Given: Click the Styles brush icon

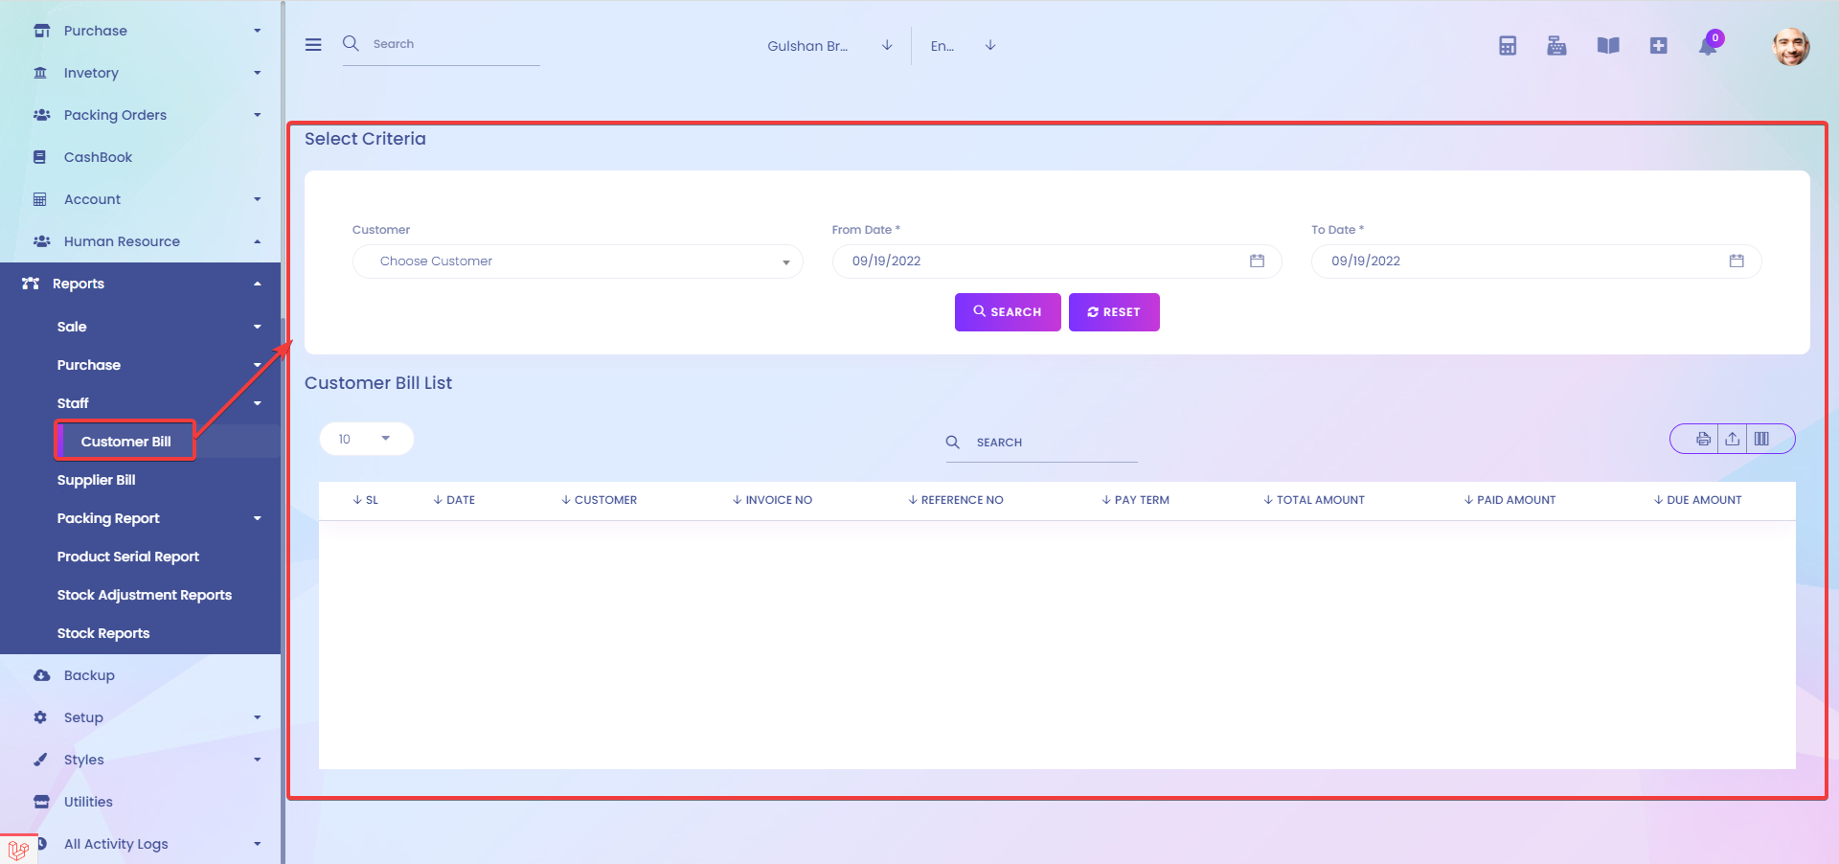Looking at the screenshot, I should (x=40, y=760).
